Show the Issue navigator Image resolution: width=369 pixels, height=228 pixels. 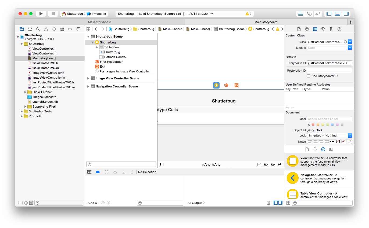[46, 29]
